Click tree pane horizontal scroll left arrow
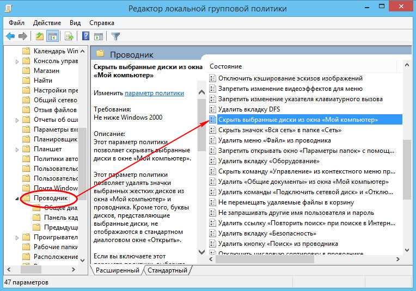The image size is (416, 291). coord(9,270)
